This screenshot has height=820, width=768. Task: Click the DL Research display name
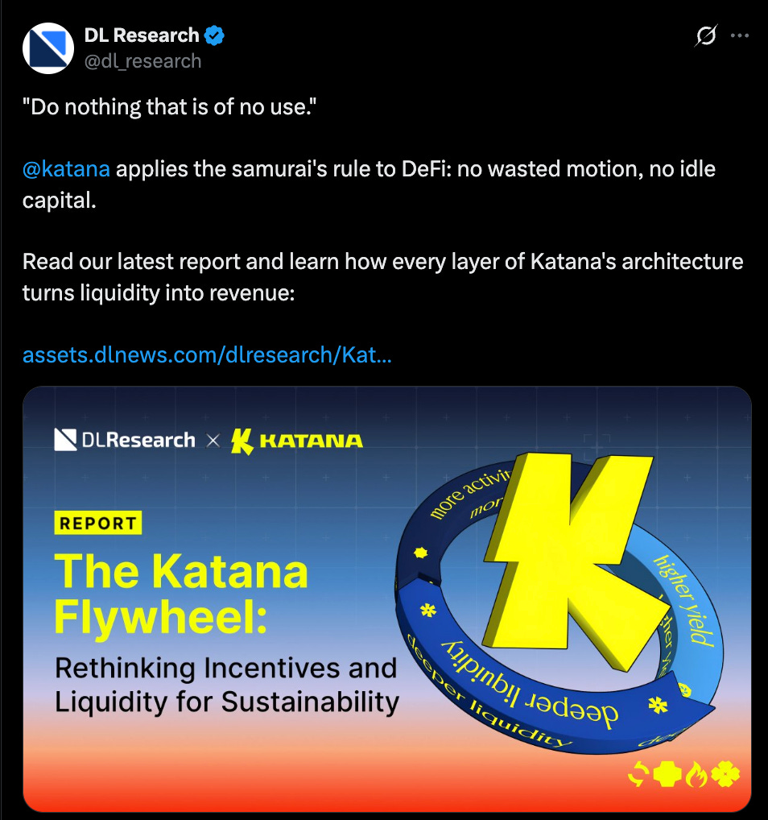point(142,35)
